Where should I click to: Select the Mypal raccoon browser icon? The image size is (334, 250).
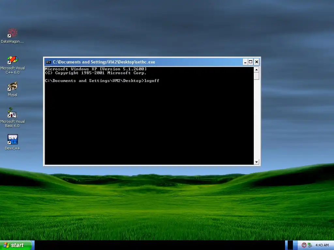pos(12,89)
